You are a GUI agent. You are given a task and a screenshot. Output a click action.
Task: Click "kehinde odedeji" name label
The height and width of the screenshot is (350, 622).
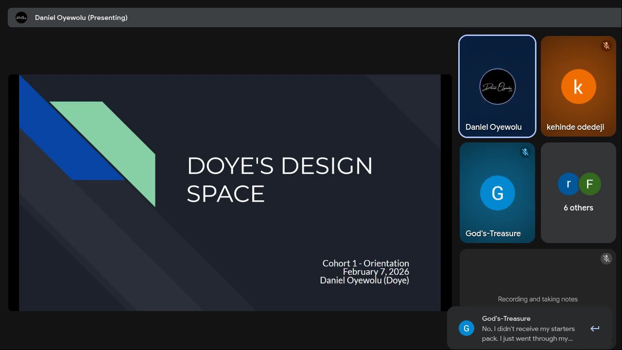pyautogui.click(x=575, y=127)
